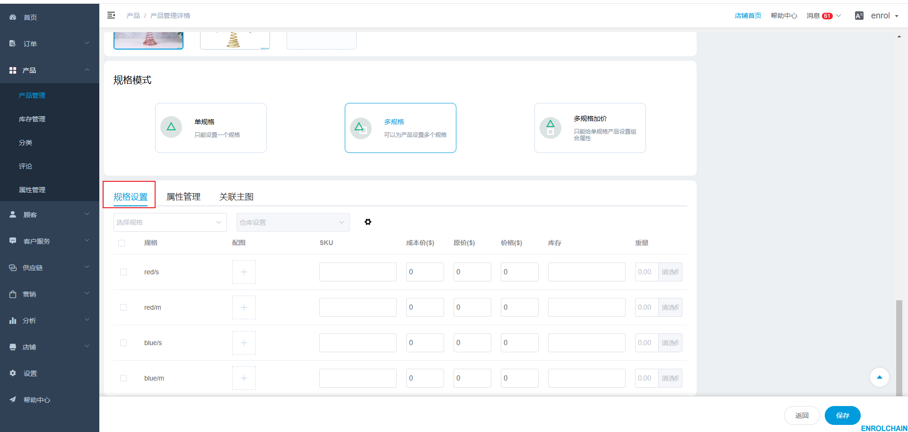Click the 店铺 store icon in sidebar

coord(13,347)
